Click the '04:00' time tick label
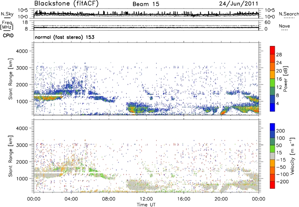The width and height of the screenshot is (299, 207). pyautogui.click(x=71, y=199)
